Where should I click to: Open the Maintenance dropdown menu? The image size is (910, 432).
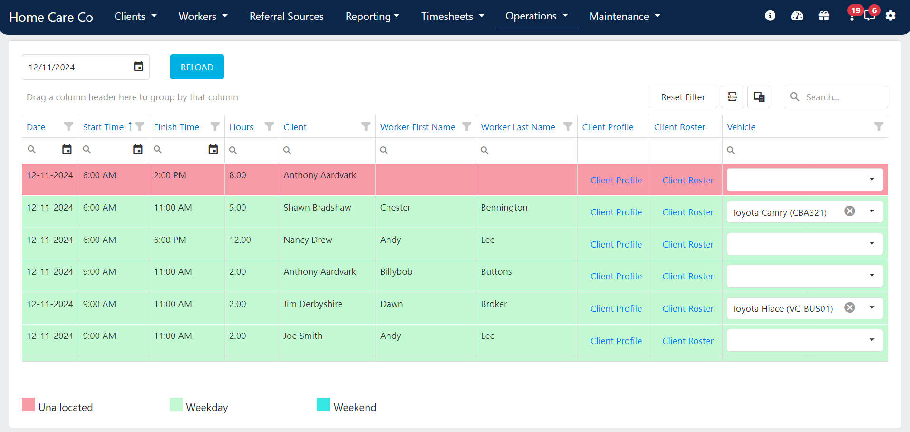625,16
